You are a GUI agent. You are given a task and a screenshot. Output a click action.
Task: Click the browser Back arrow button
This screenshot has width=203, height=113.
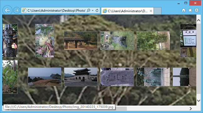(8, 10)
